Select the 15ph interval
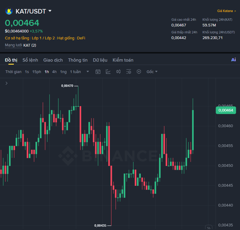 tap(37, 72)
